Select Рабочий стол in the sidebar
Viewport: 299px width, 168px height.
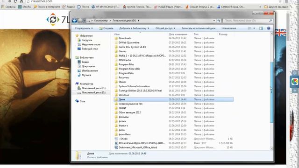coord(90,49)
